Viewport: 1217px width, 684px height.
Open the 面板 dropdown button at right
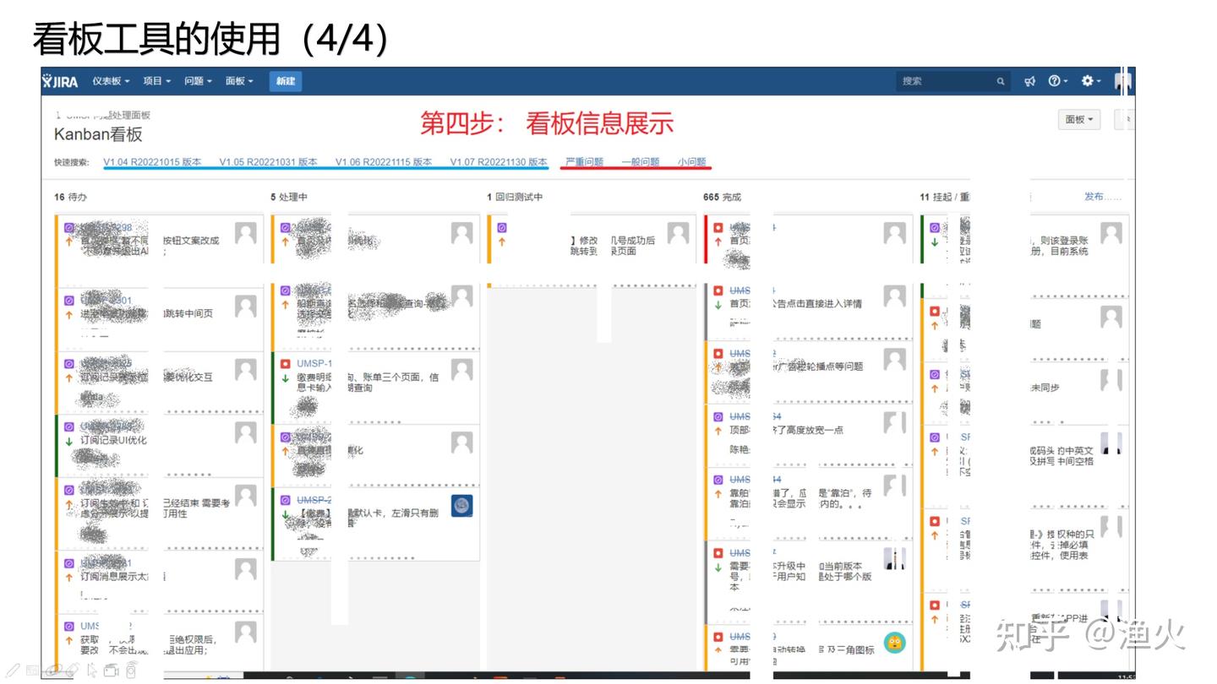[x=1079, y=120]
